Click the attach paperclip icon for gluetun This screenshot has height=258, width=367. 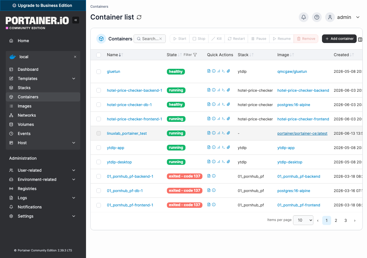click(229, 71)
